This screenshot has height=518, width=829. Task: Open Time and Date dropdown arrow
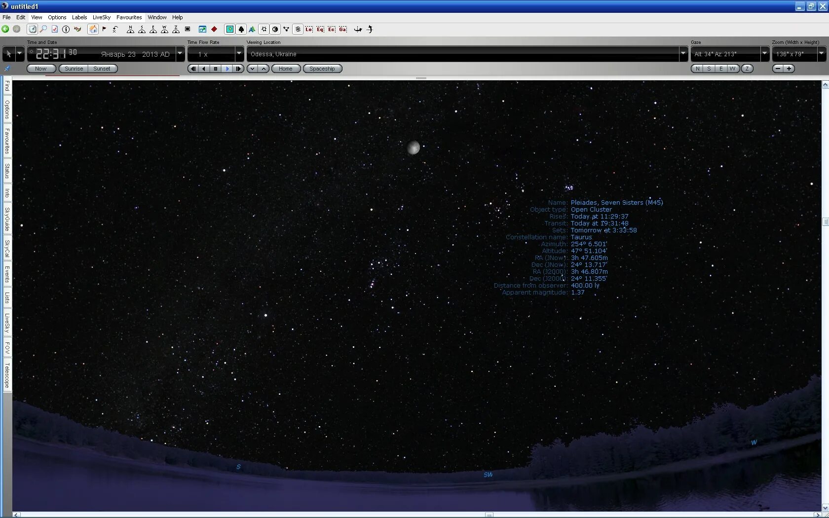(x=180, y=54)
